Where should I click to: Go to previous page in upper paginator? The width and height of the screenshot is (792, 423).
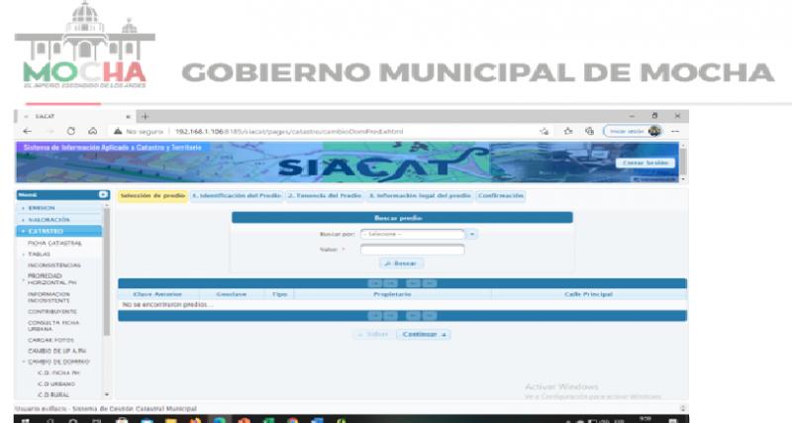(x=391, y=283)
